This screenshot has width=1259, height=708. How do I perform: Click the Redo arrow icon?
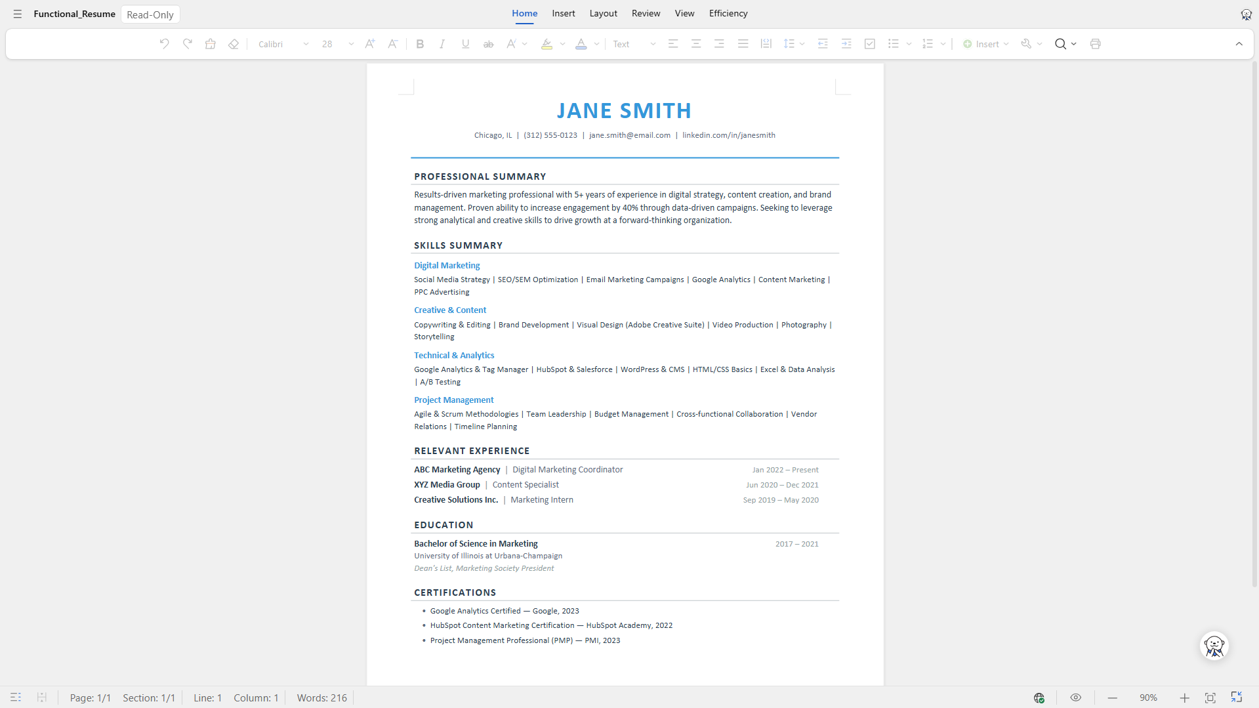[x=188, y=44]
